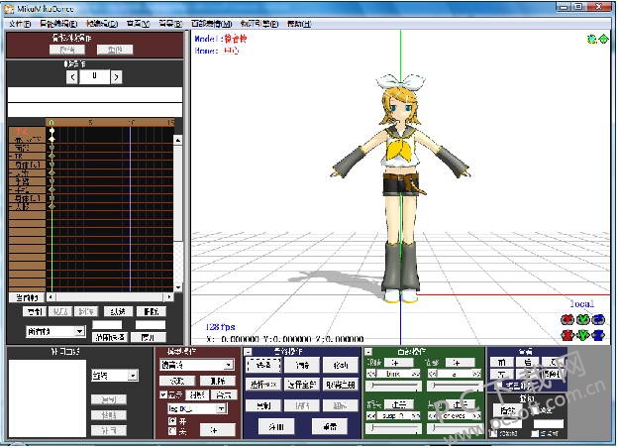618x448 pixels.
Task: Click timeline vertical scroll up arrow
Action: pyautogui.click(x=178, y=140)
